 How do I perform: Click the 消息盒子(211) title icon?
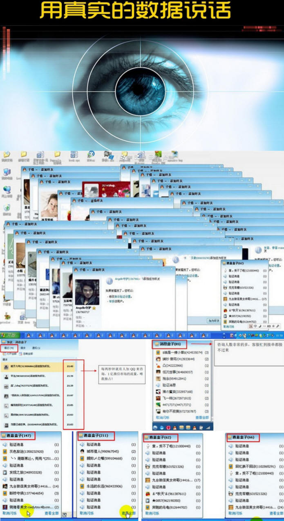[x=81, y=436]
